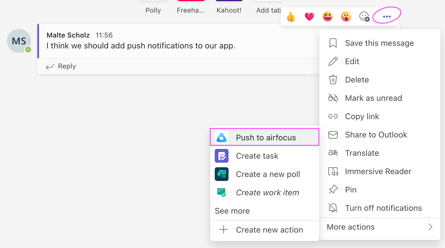Click the MS profile avatar
445x248 pixels.
pyautogui.click(x=19, y=41)
